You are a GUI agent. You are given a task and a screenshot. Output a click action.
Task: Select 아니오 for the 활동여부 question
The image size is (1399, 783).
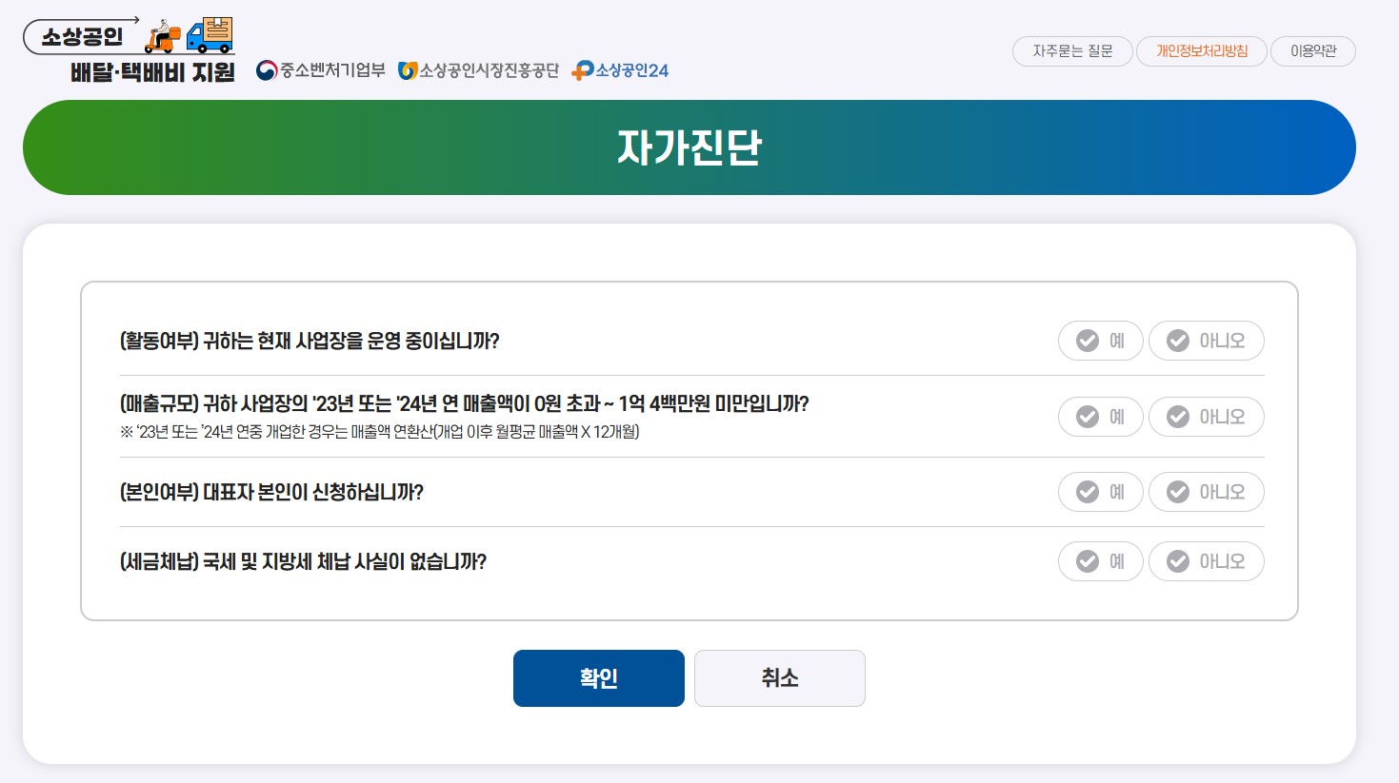click(1207, 340)
